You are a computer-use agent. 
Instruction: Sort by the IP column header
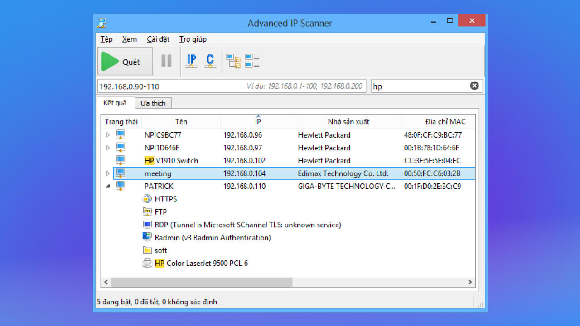click(x=257, y=121)
